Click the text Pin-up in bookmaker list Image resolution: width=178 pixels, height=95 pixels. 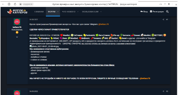116,35
